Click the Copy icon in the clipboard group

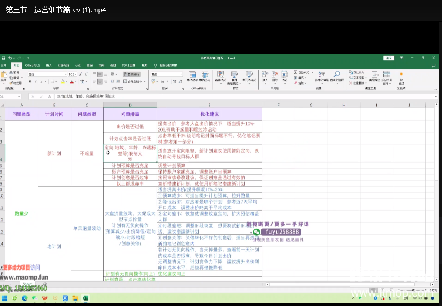[11, 78]
